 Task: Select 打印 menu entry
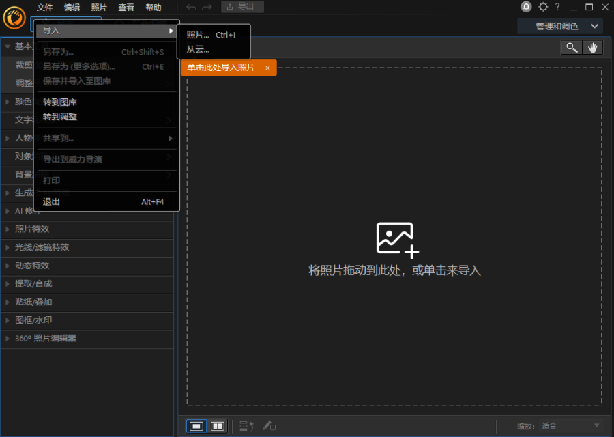point(106,180)
